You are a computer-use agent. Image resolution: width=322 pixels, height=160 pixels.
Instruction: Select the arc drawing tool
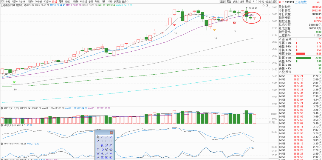102,149
